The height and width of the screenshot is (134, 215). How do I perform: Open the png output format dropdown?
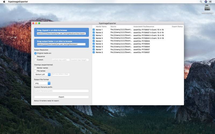42,83
